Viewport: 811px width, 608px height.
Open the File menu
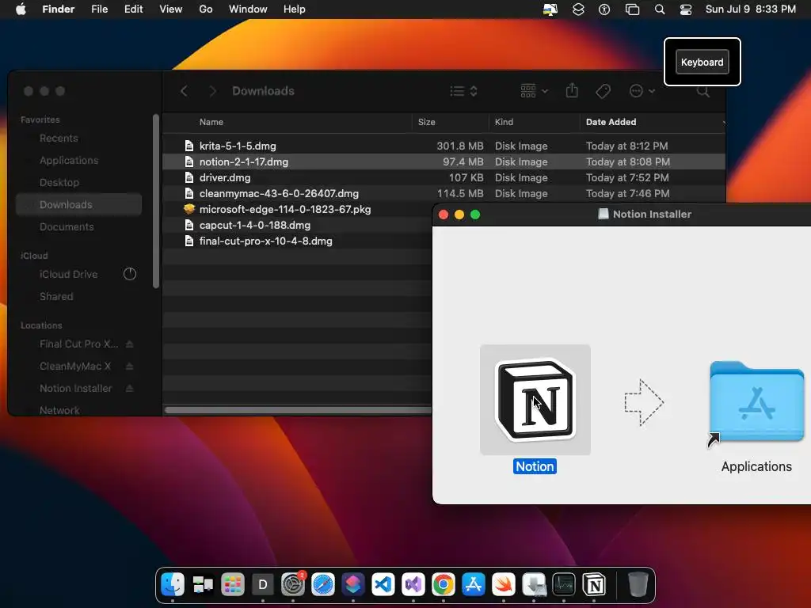coord(99,9)
